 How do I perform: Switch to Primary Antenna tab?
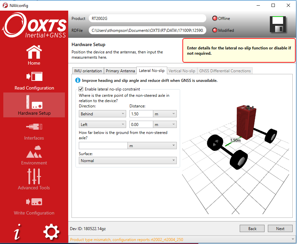click(x=120, y=71)
